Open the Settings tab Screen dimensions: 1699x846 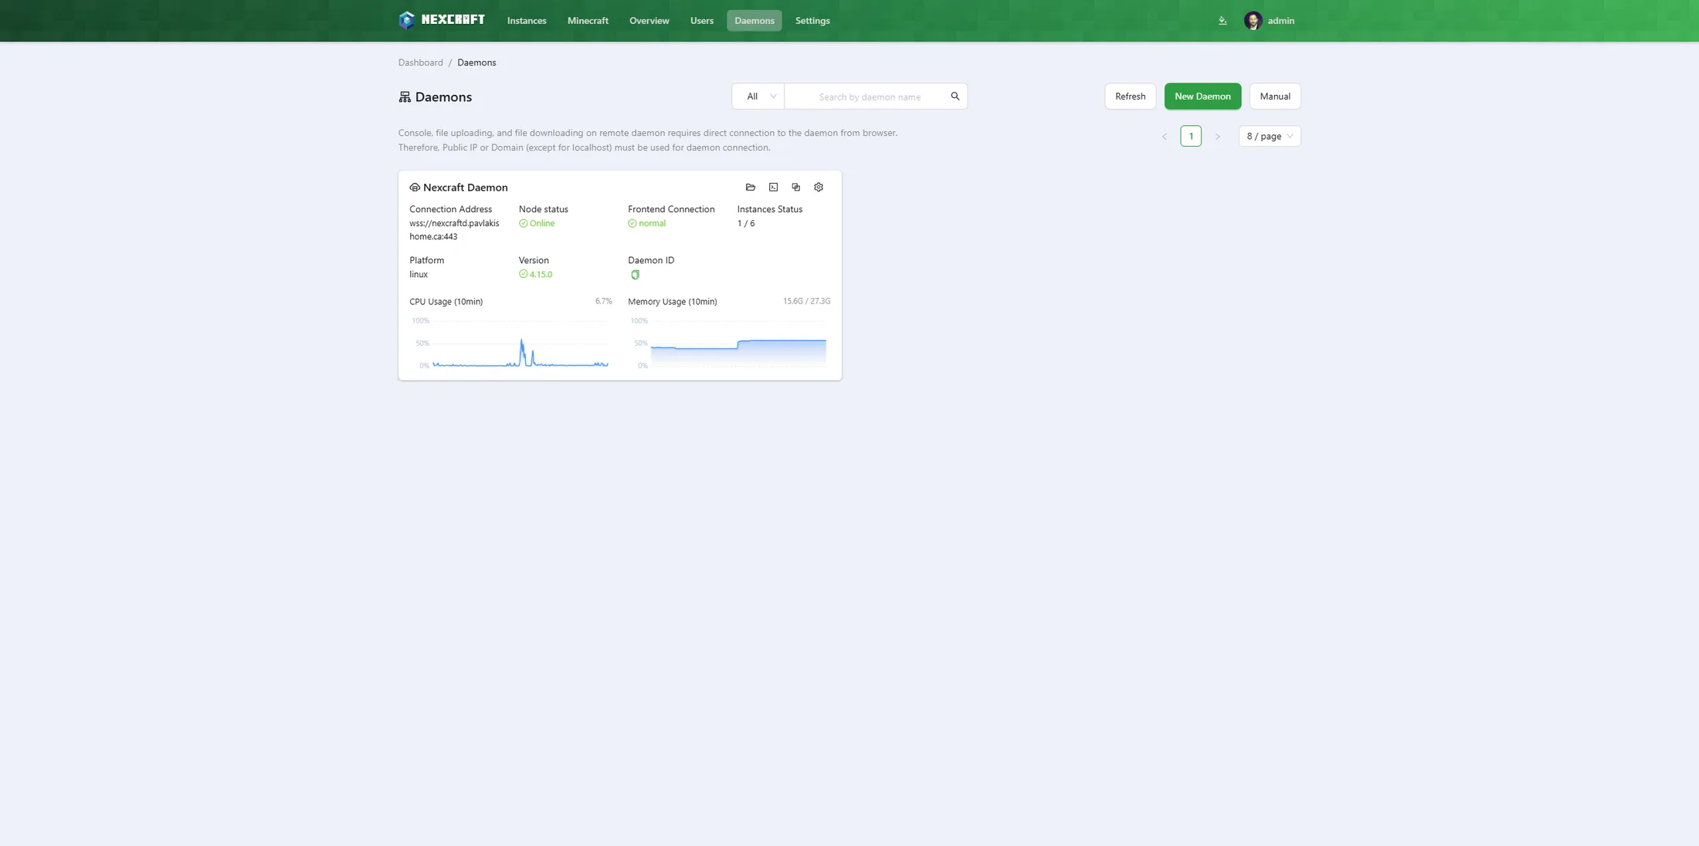812,21
